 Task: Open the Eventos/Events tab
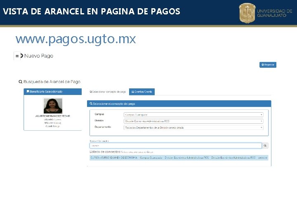point(142,92)
